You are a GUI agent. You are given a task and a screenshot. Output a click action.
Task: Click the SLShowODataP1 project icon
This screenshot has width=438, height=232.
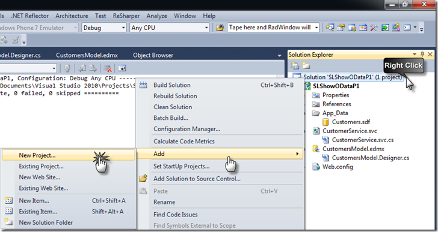308,86
